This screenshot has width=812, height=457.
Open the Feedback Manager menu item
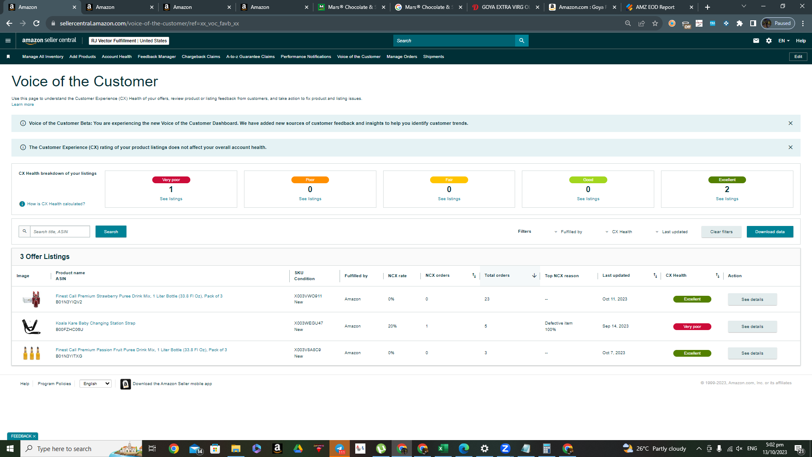click(x=157, y=57)
